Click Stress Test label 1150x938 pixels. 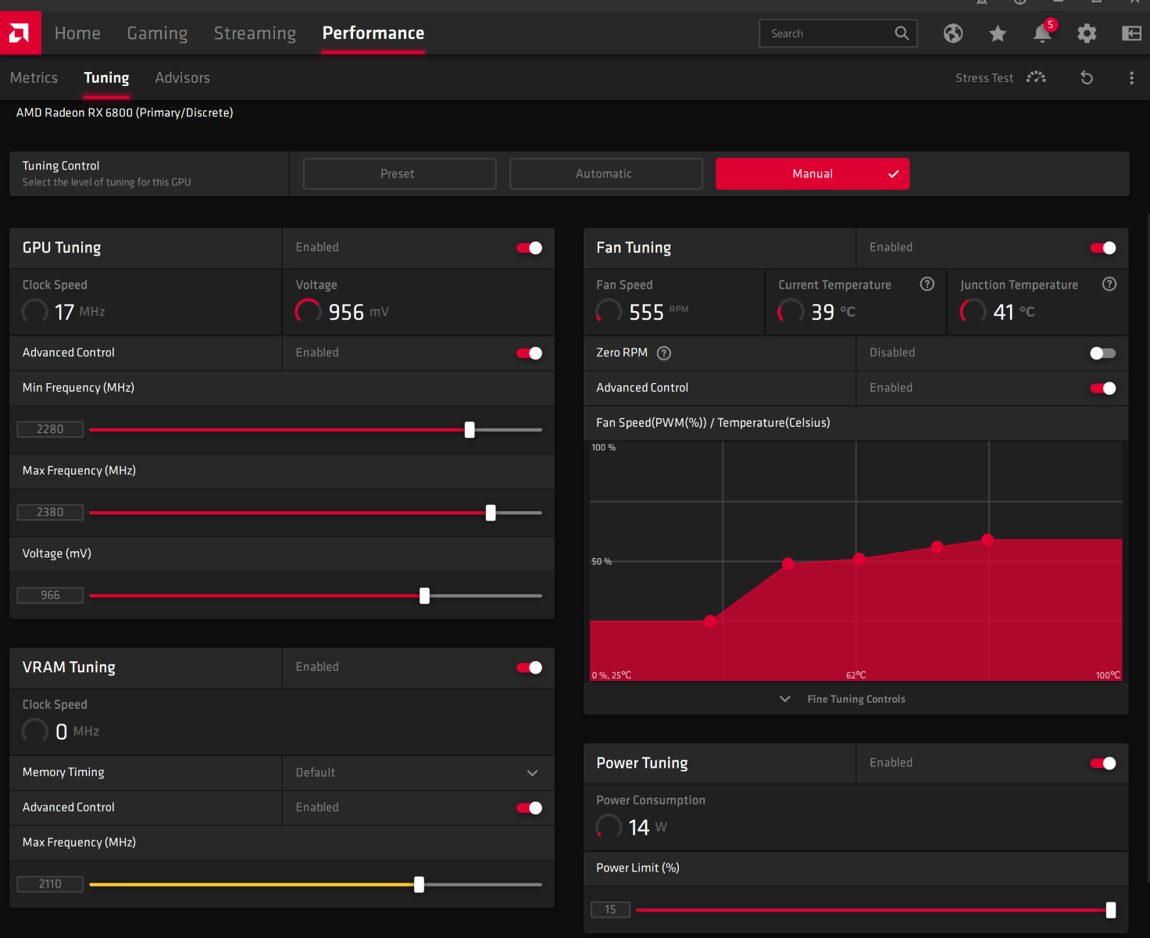click(984, 78)
